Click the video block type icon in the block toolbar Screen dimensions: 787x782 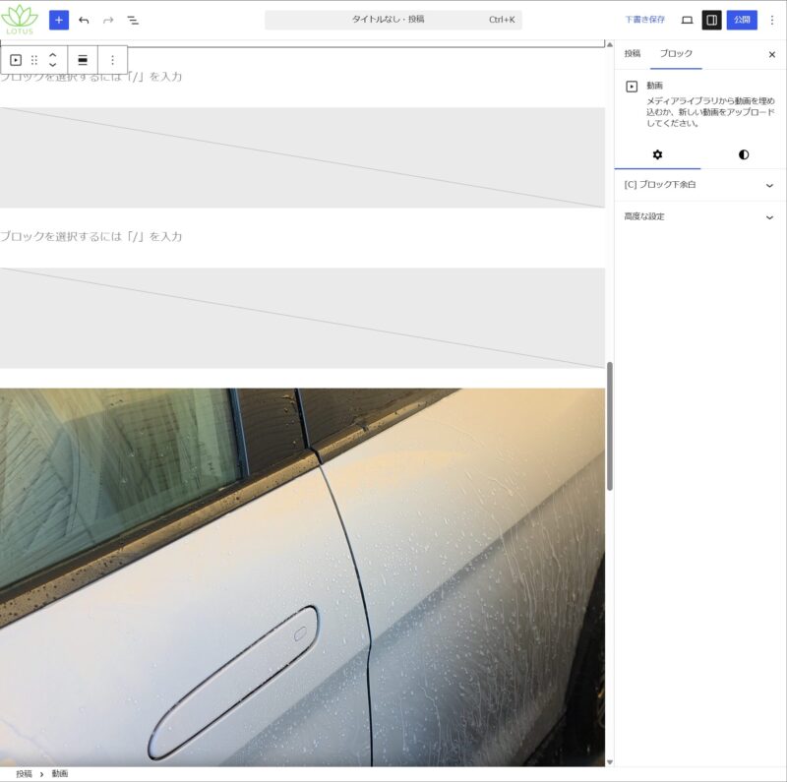[x=16, y=60]
